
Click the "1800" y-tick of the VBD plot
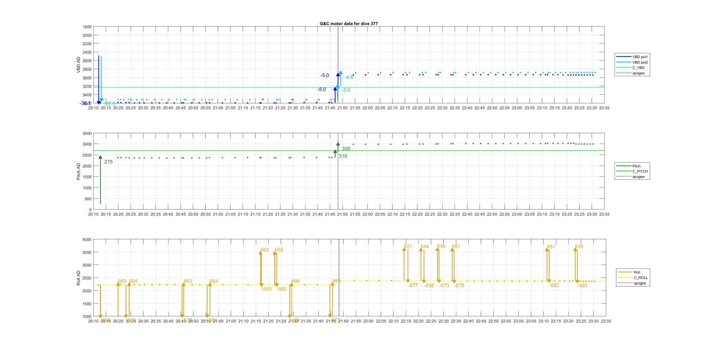coord(87,27)
